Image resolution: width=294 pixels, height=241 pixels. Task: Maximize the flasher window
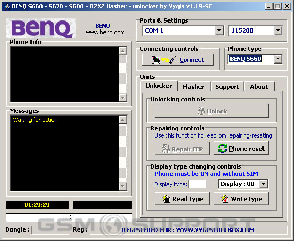coord(278,6)
